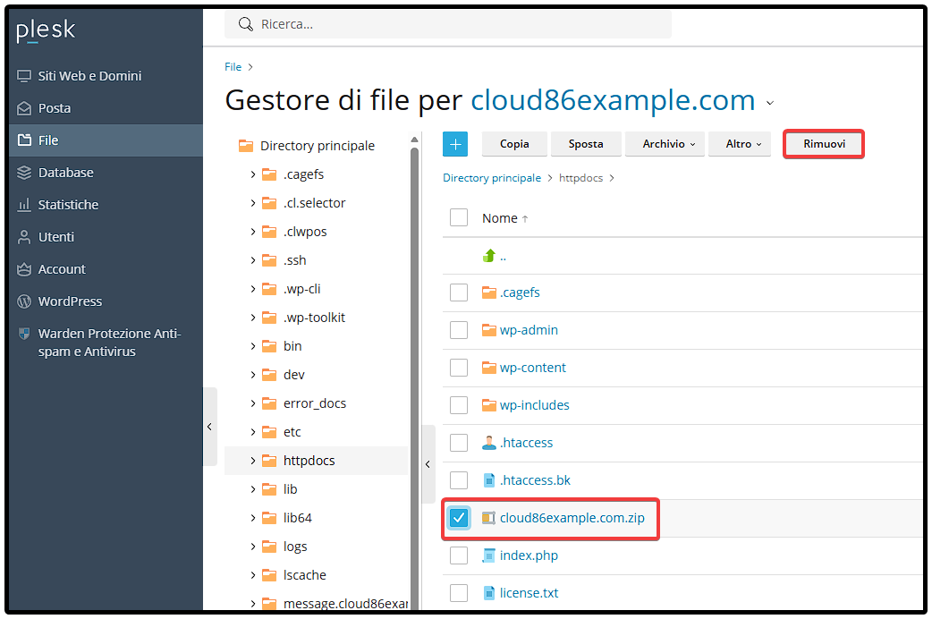Click the Sposta button

pyautogui.click(x=586, y=144)
